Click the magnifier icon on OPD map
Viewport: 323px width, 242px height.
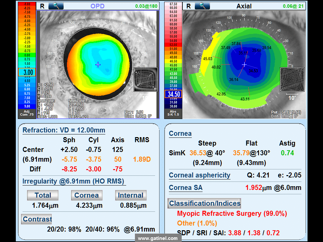(x=56, y=6)
